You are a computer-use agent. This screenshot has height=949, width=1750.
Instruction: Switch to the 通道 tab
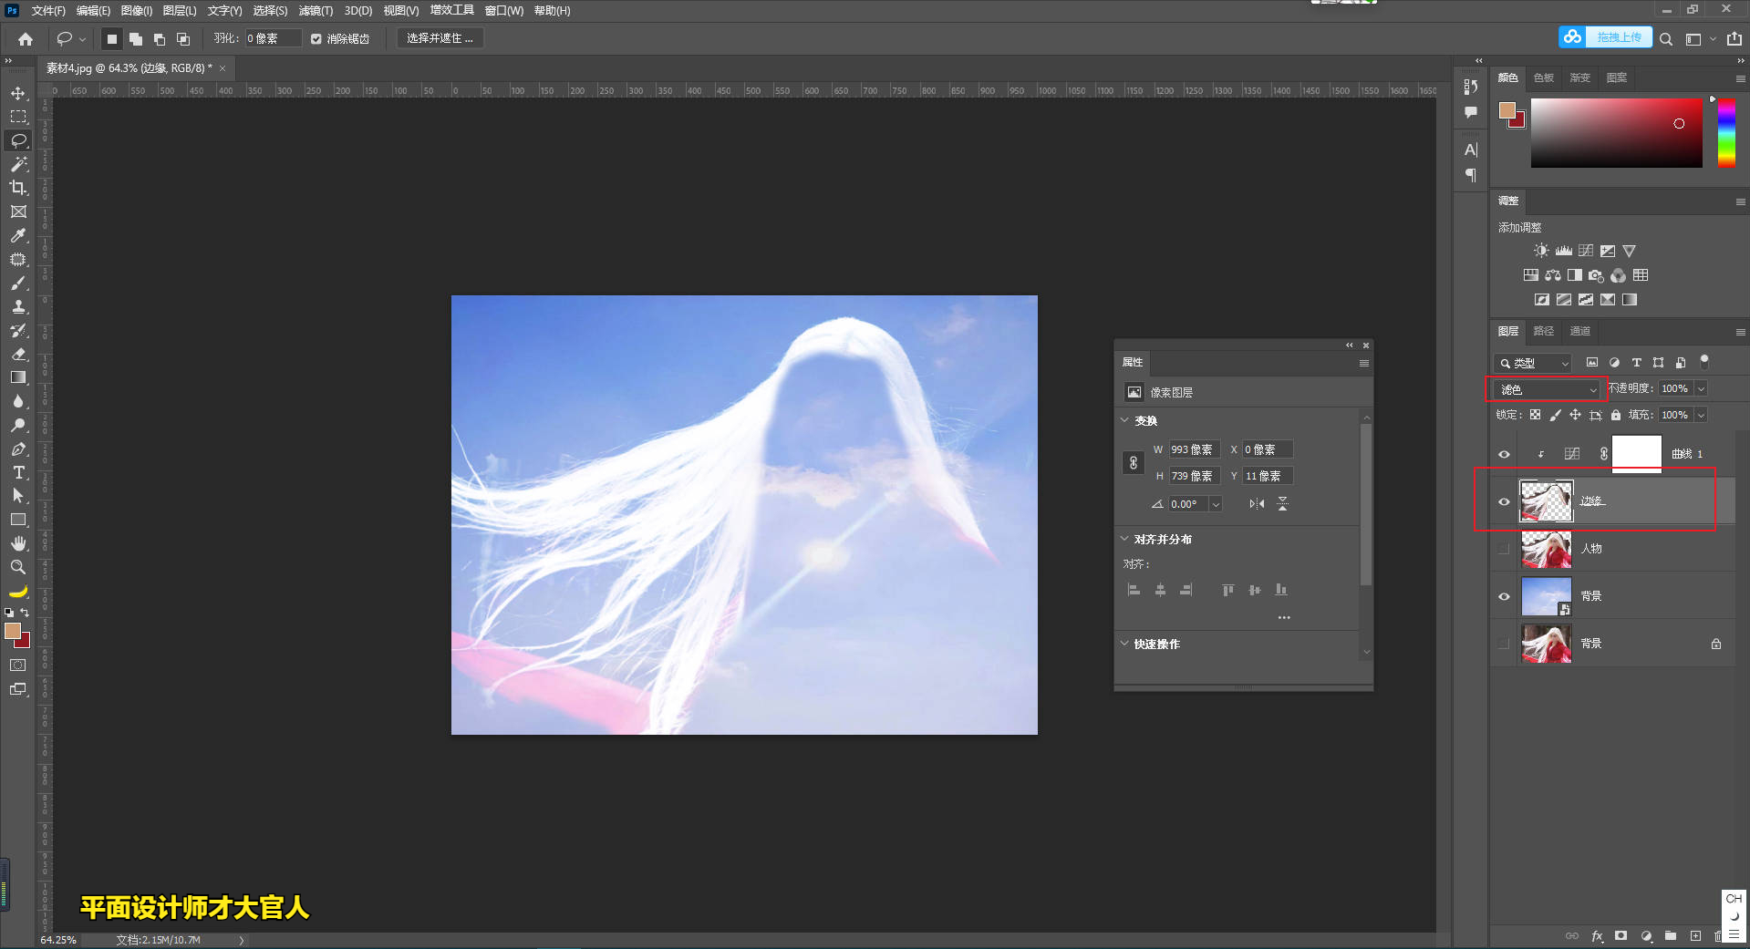1580,331
